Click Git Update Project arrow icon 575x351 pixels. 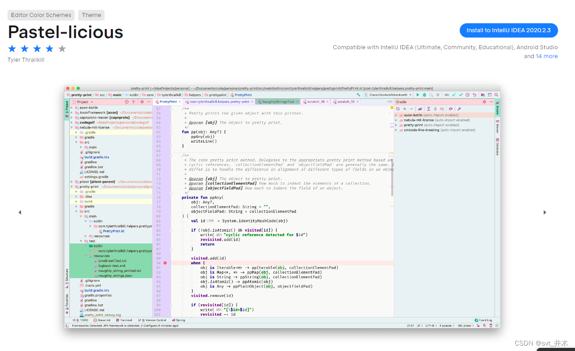pyautogui.click(x=454, y=95)
